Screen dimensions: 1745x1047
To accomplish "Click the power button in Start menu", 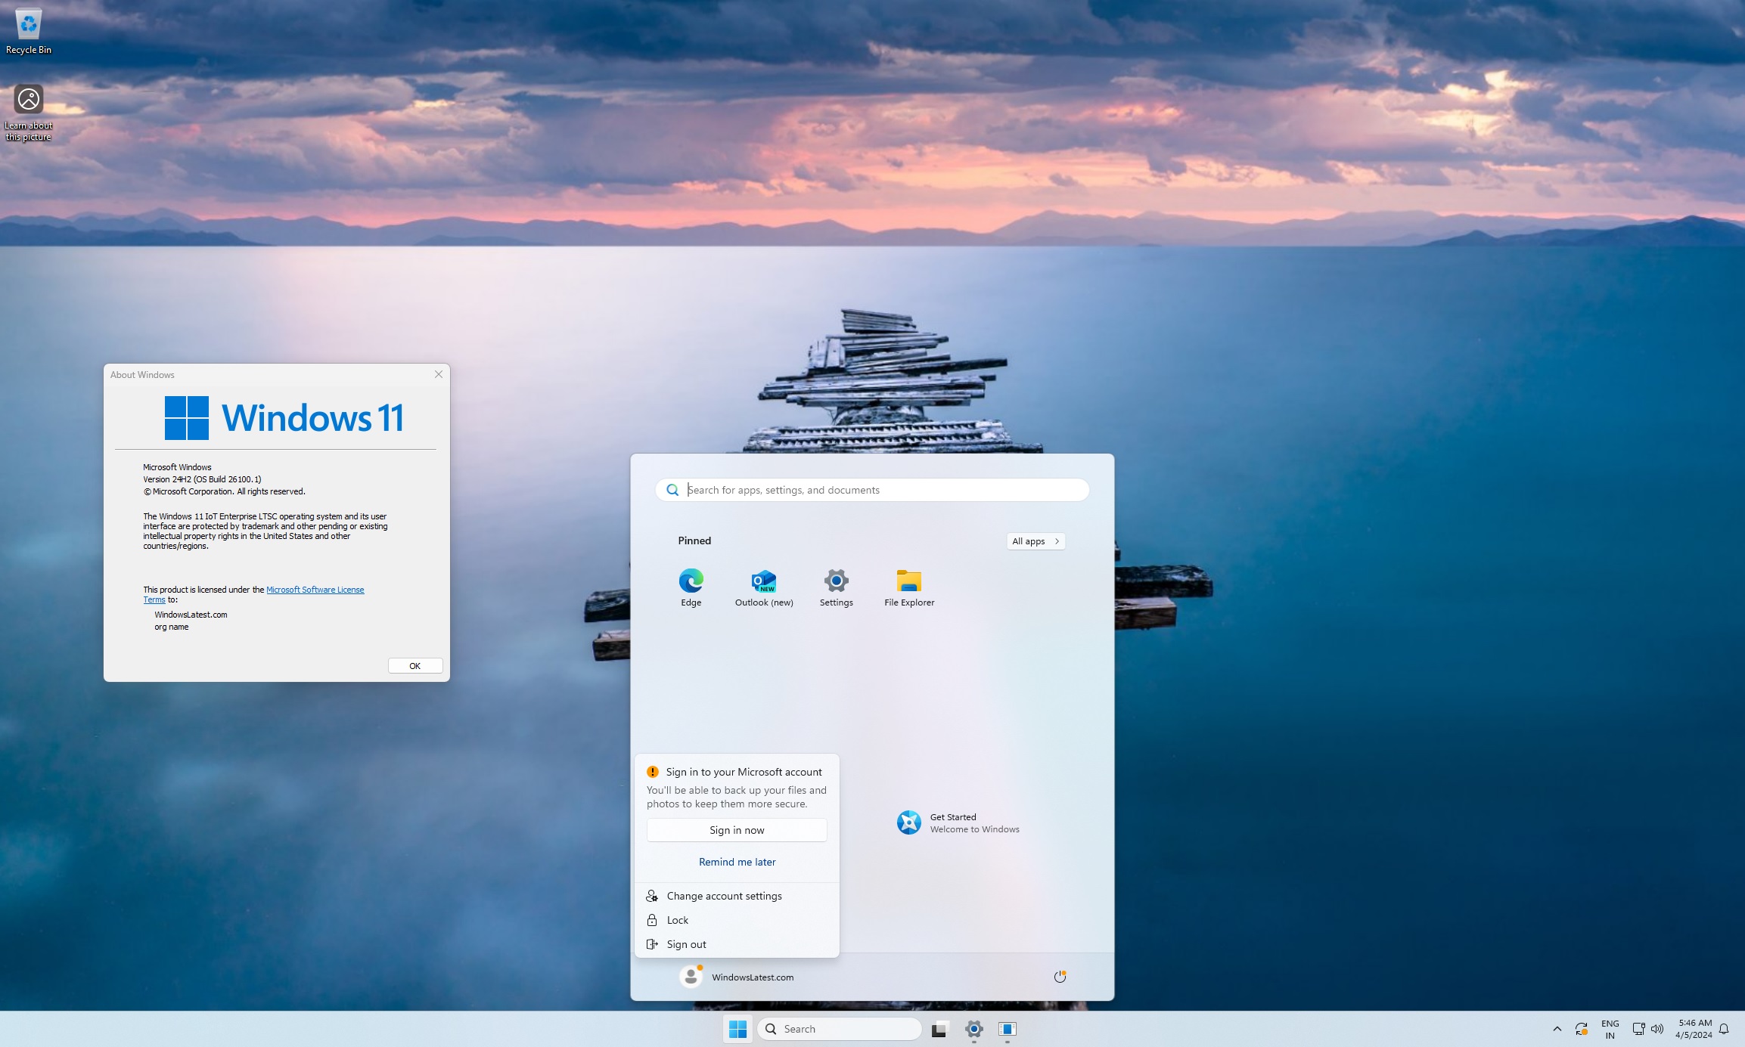I will point(1059,976).
